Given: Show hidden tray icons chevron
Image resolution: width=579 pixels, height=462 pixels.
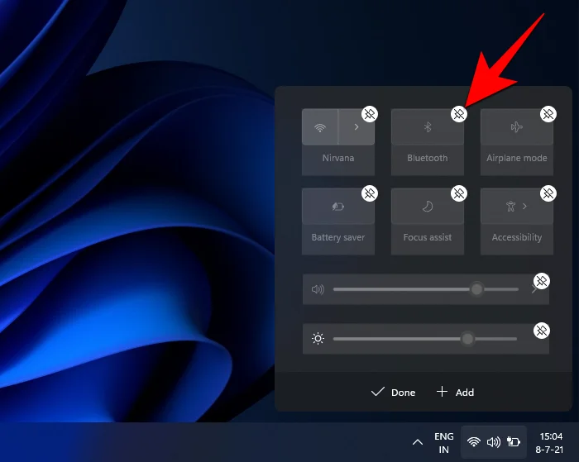Looking at the screenshot, I should (418, 442).
